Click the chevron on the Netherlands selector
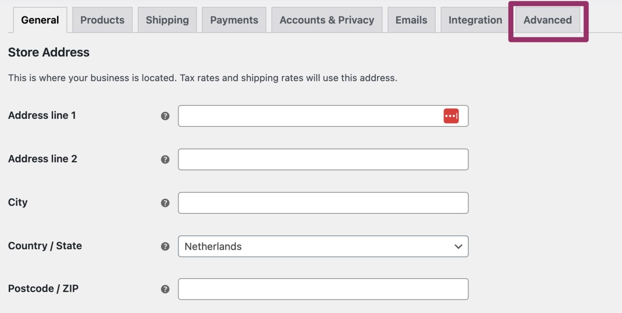 coord(458,246)
